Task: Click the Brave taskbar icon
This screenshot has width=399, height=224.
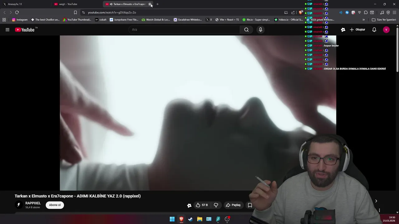Action: (x=181, y=219)
